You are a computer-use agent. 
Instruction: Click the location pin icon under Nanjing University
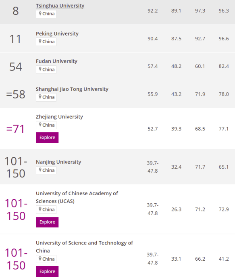(x=40, y=170)
